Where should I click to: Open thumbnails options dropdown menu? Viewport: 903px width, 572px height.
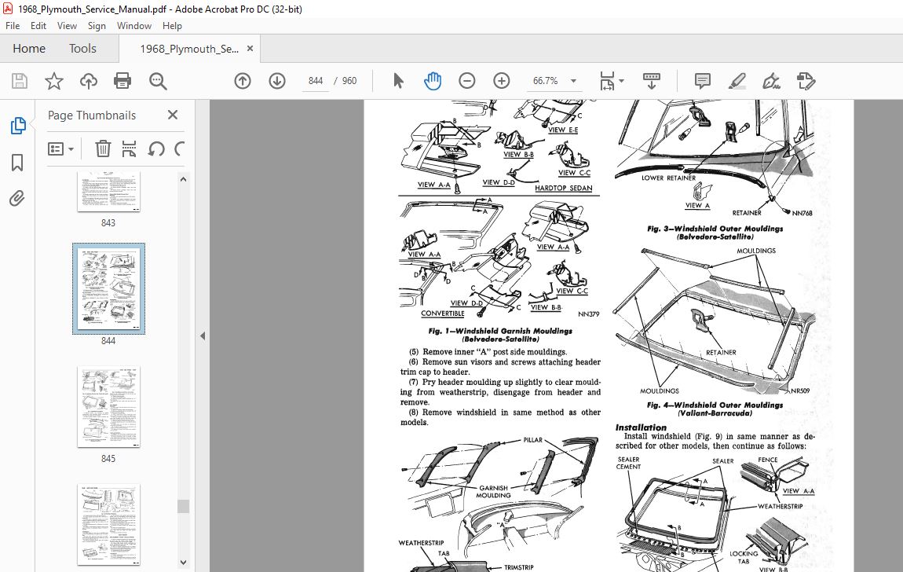[x=60, y=149]
